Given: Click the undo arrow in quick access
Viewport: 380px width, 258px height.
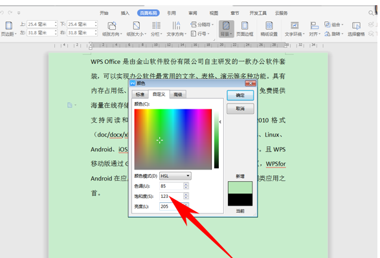Looking at the screenshot, I should (2, 12).
